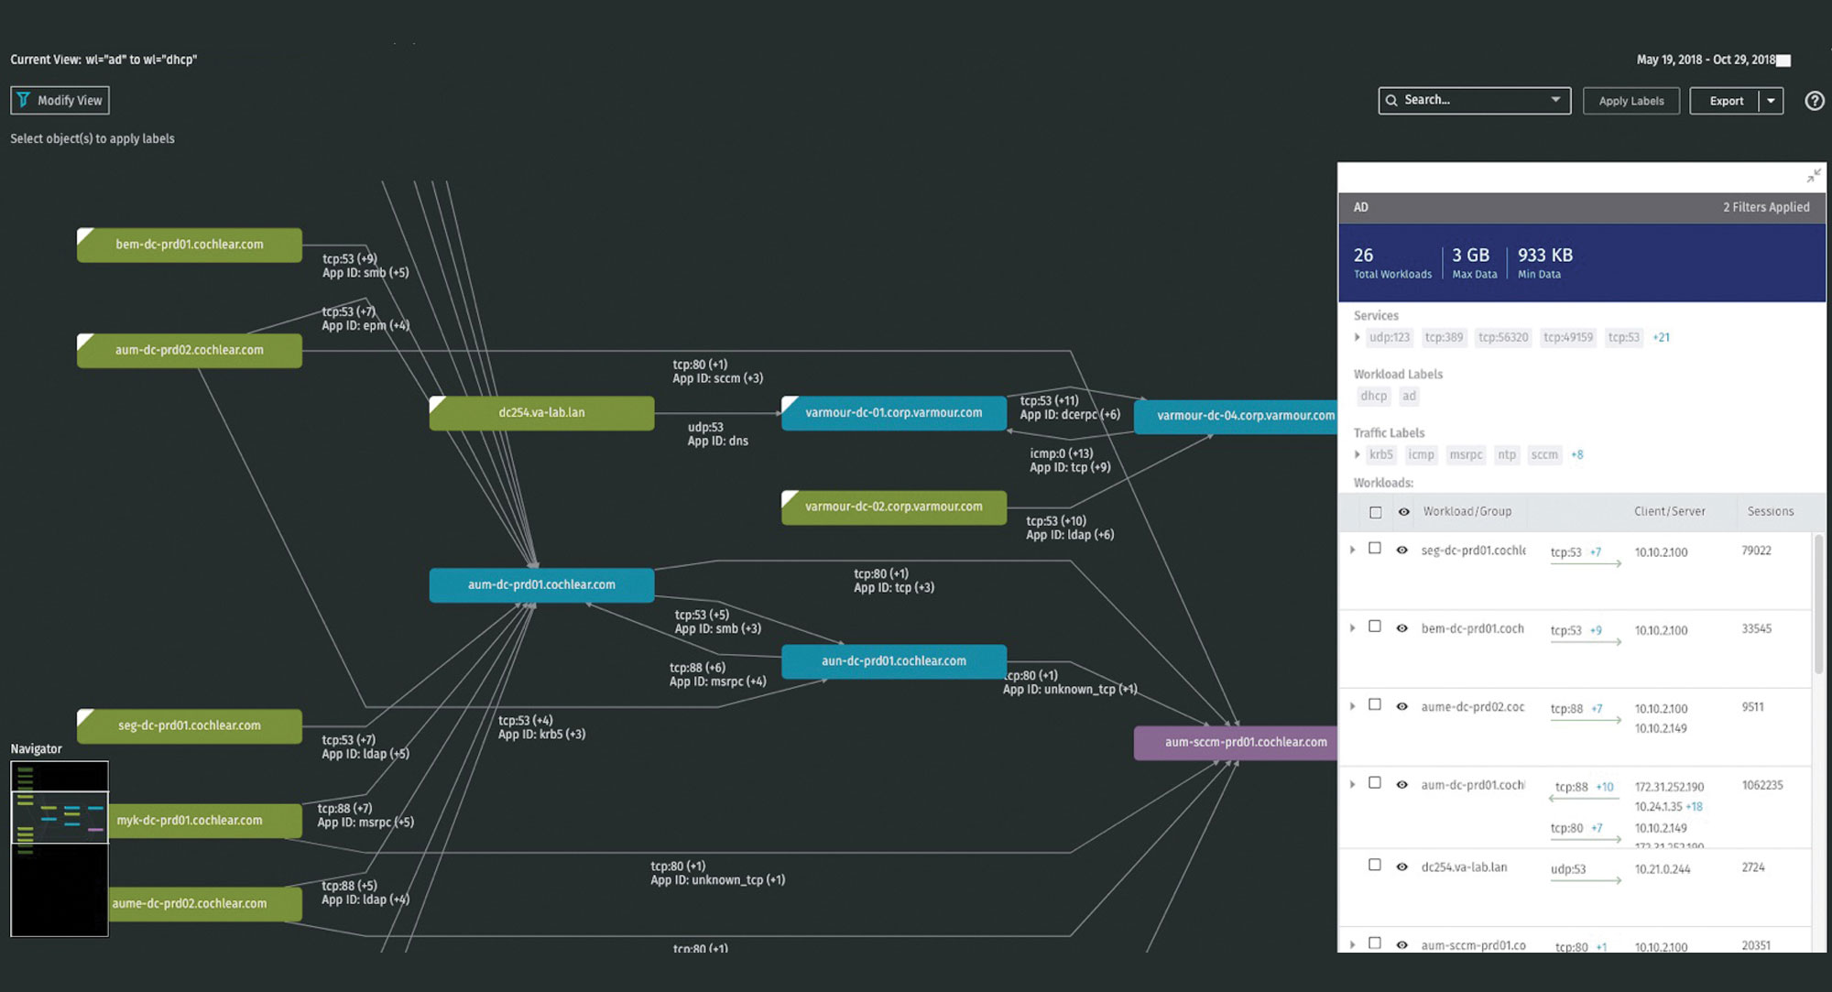
Task: Click inside the Search input field
Action: pos(1466,100)
